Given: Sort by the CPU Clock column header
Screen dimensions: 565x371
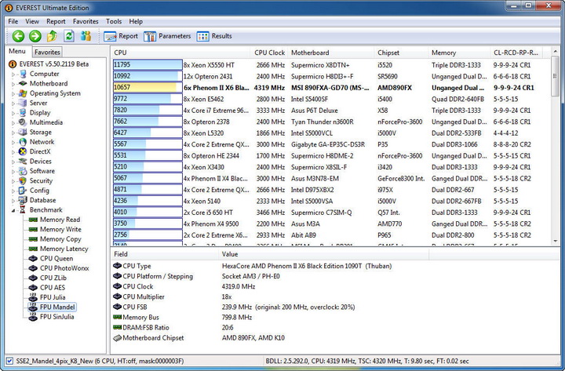Looking at the screenshot, I should (269, 53).
